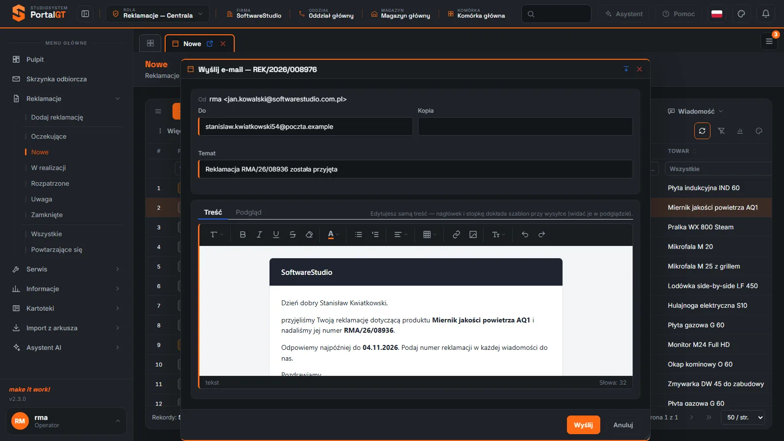Cancel email with Anuluj button

pos(623,425)
